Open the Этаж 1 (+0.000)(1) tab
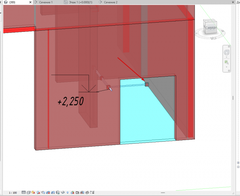Viewport: 240px width, 196px height. (x=81, y=2)
